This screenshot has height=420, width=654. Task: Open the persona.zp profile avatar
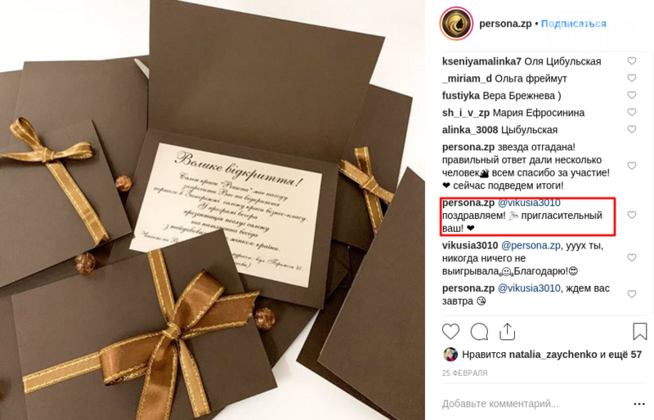click(x=456, y=24)
